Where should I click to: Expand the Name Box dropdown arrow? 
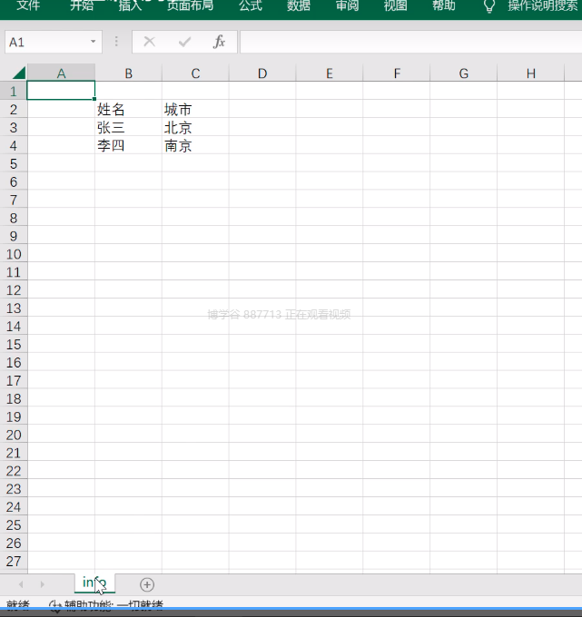click(x=93, y=42)
